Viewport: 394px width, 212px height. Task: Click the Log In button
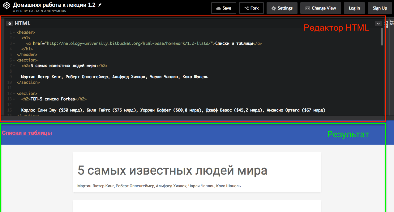[354, 8]
